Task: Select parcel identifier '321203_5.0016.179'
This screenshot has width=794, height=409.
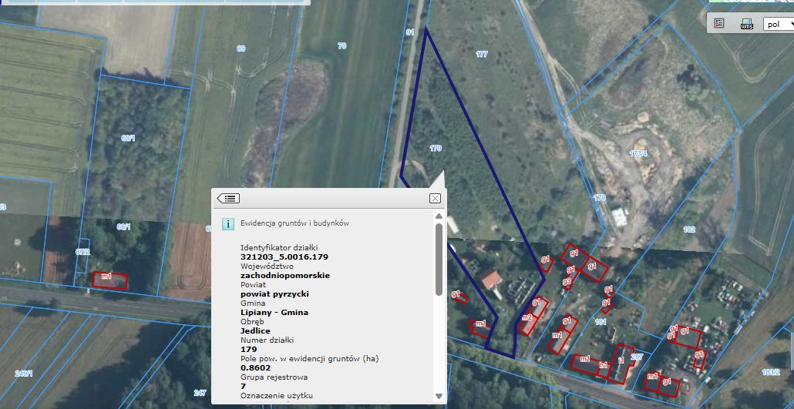Action: [x=284, y=257]
